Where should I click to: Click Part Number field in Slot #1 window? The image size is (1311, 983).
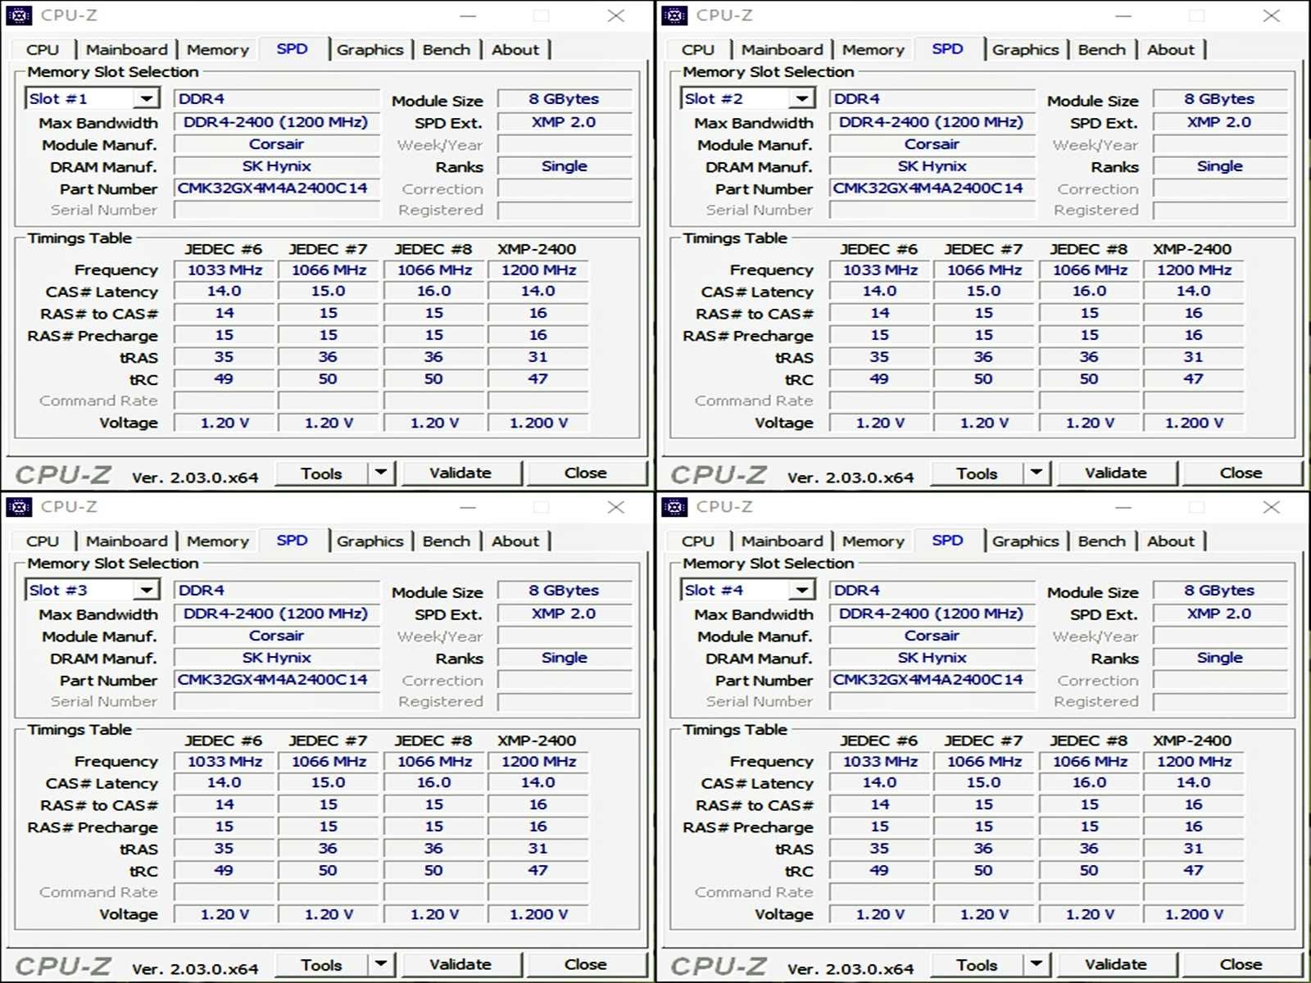[277, 188]
